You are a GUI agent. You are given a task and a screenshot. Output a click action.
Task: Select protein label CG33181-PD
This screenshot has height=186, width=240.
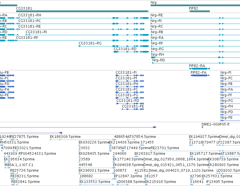(x=128, y=101)
